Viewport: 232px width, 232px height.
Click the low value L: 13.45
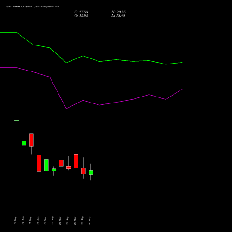tap(118, 16)
